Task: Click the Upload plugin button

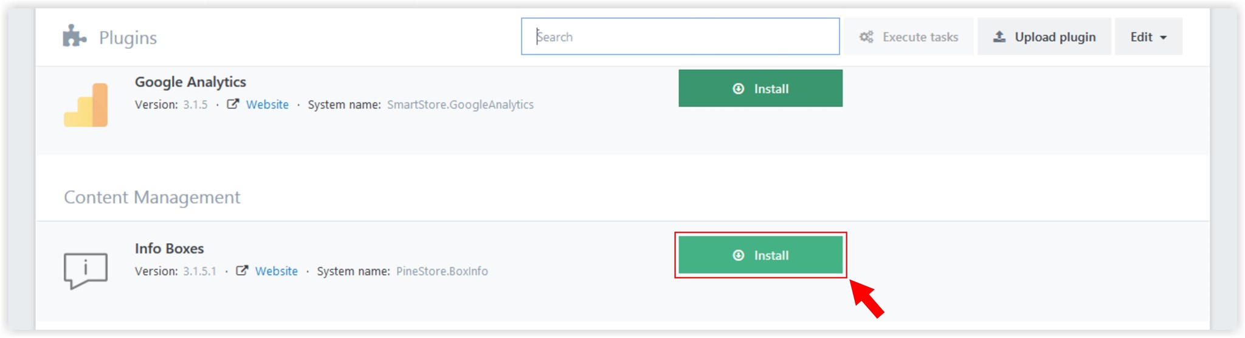Action: tap(1044, 36)
